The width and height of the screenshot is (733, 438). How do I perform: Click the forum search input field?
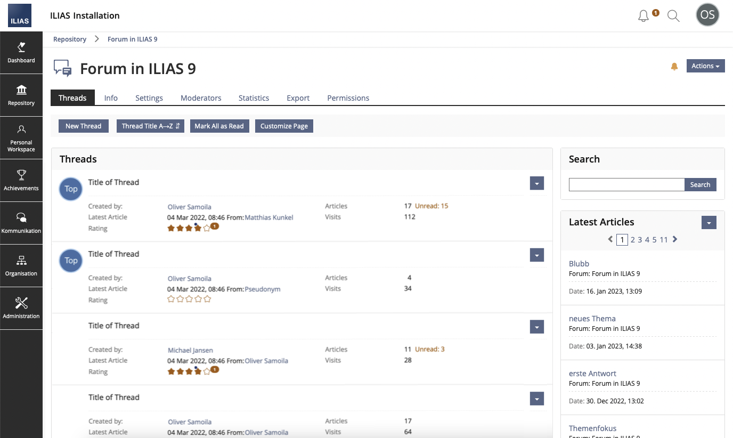coord(626,185)
